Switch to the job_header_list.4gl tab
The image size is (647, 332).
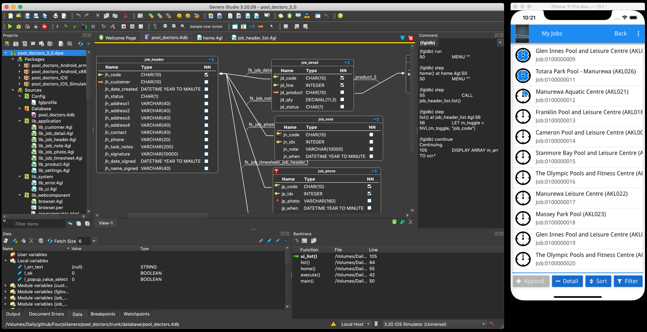pyautogui.click(x=254, y=38)
